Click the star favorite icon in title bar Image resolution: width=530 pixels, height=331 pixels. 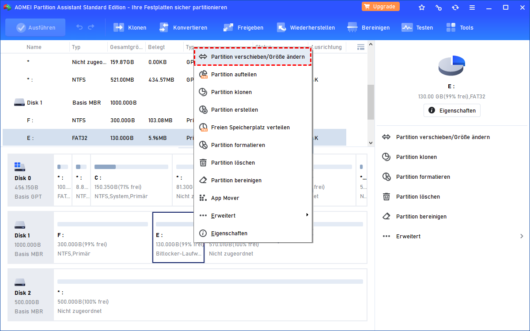pos(422,7)
